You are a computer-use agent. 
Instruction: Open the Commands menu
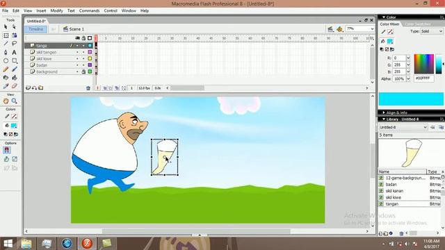[x=89, y=10]
